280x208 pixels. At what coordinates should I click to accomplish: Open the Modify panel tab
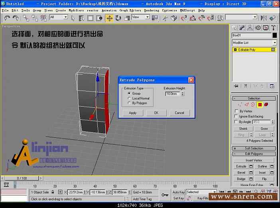[242, 28]
